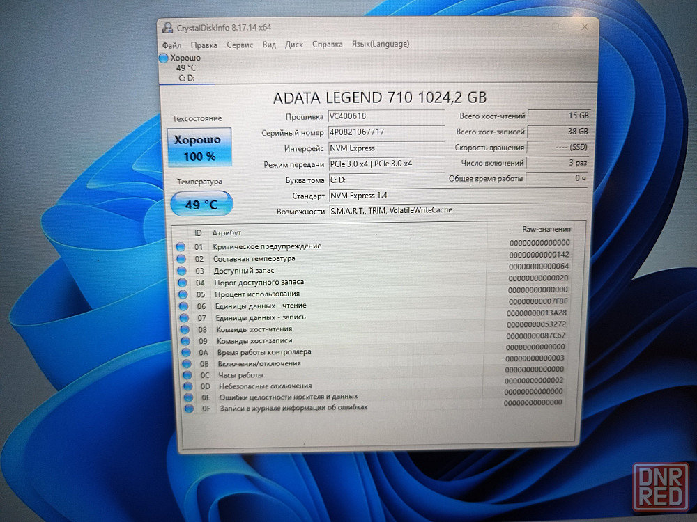Click the status dot for Команды хост-чтения
Image resolution: width=697 pixels, height=522 pixels.
pos(185,329)
